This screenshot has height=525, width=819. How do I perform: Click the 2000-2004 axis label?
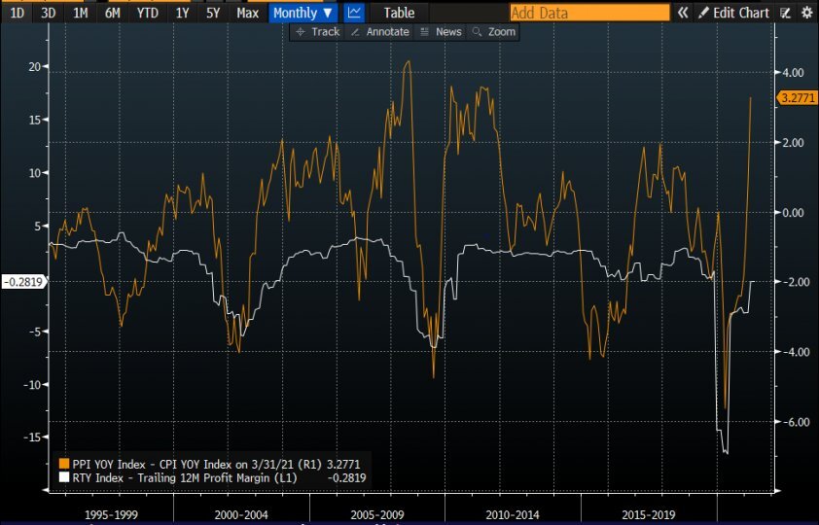[x=241, y=514]
